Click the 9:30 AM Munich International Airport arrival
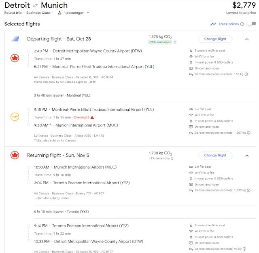Screen dimensions: 259x253 click(76, 125)
